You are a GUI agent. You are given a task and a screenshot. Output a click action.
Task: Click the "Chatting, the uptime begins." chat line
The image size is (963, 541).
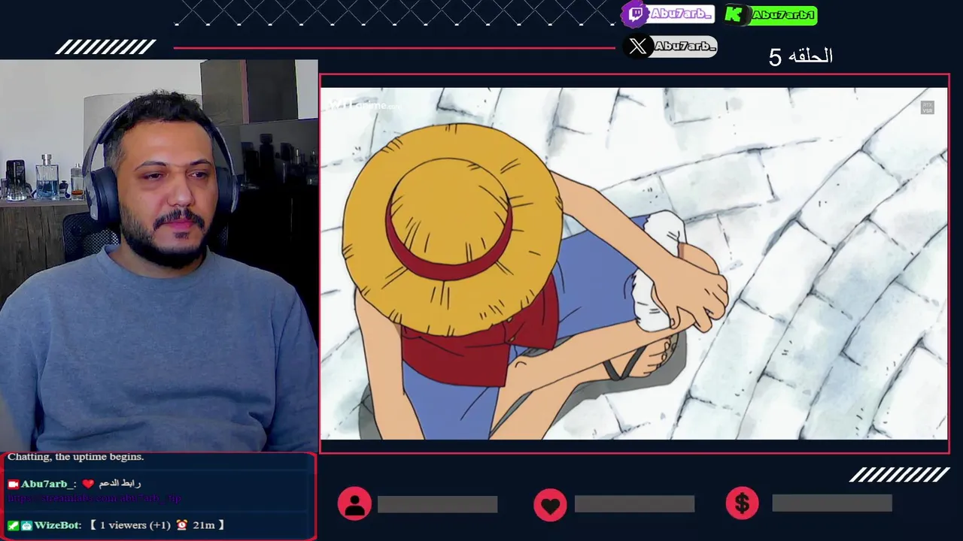click(x=75, y=457)
